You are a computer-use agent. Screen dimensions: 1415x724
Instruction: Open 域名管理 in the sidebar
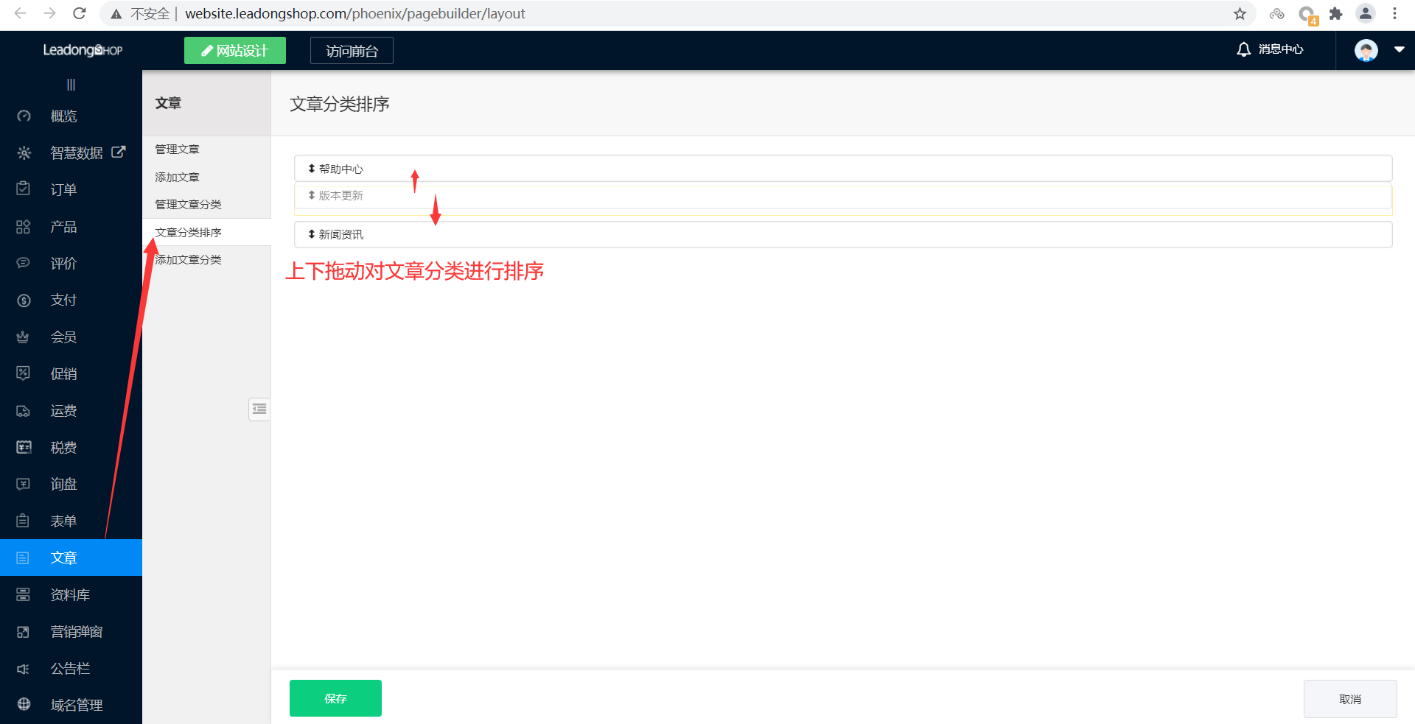coord(76,705)
